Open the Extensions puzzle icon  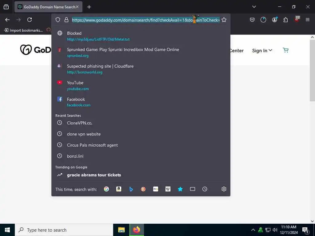point(285,20)
